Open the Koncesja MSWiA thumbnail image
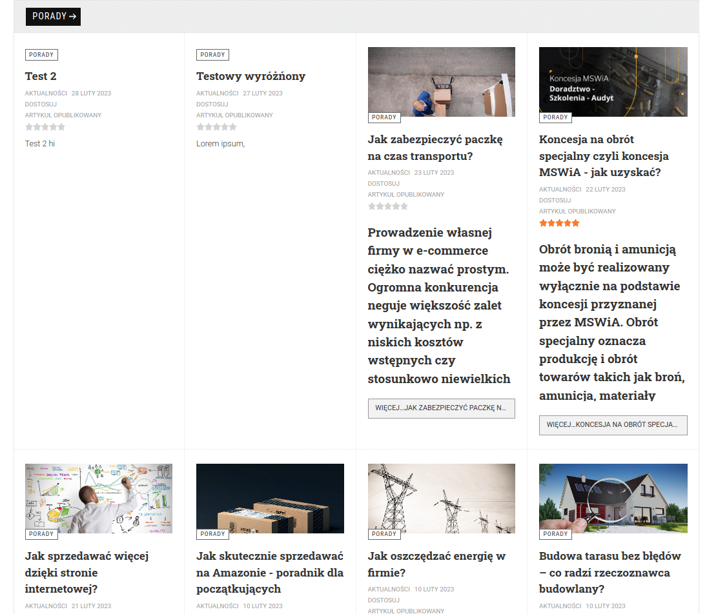This screenshot has width=707, height=614. coord(613,81)
